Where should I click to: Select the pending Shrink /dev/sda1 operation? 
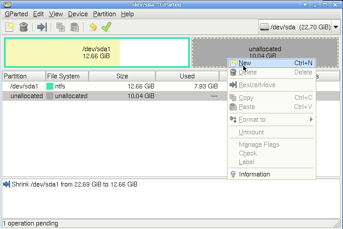click(74, 184)
